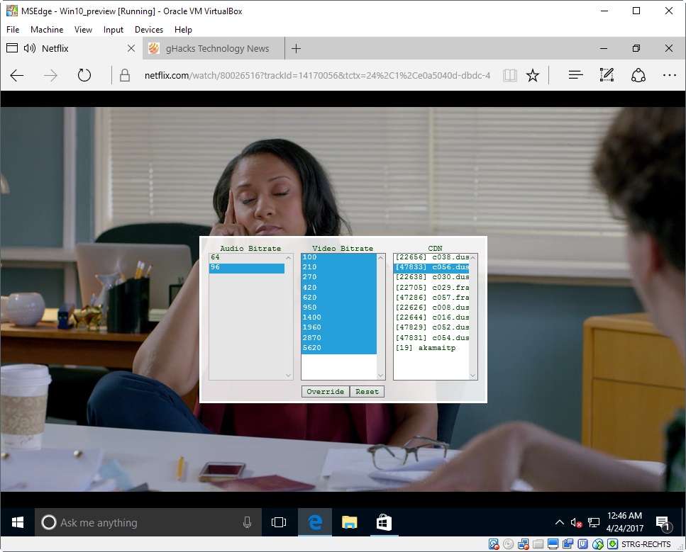Click tab preview icon beside Netflix tab
The height and width of the screenshot is (552, 686).
tap(12, 48)
